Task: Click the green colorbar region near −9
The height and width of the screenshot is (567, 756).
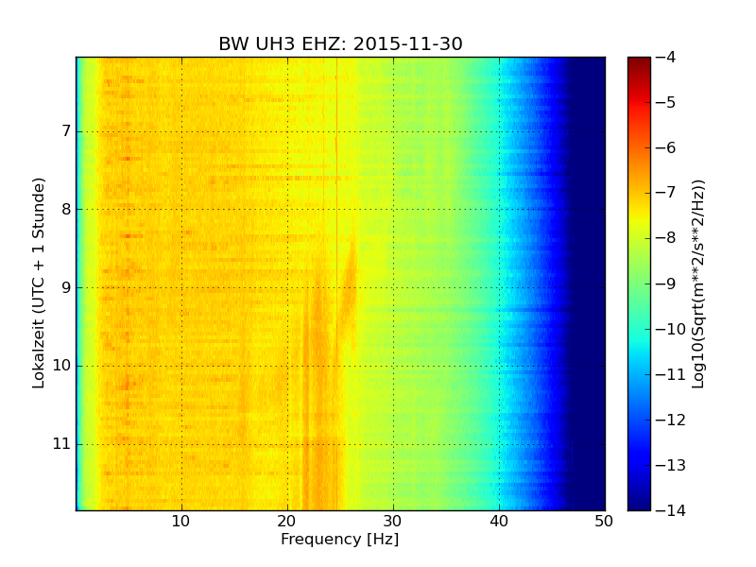Action: point(639,283)
